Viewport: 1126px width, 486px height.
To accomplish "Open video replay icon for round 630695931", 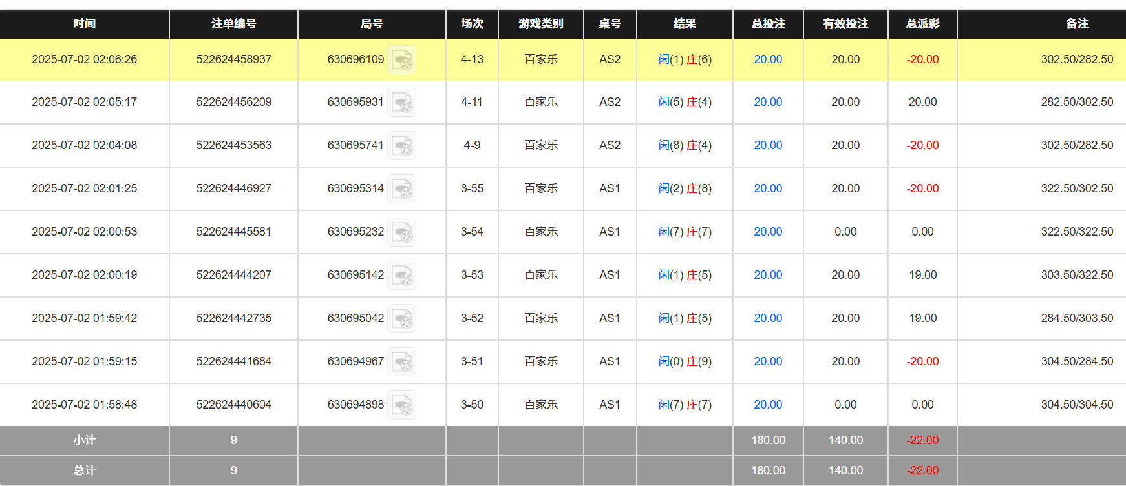I will [401, 103].
